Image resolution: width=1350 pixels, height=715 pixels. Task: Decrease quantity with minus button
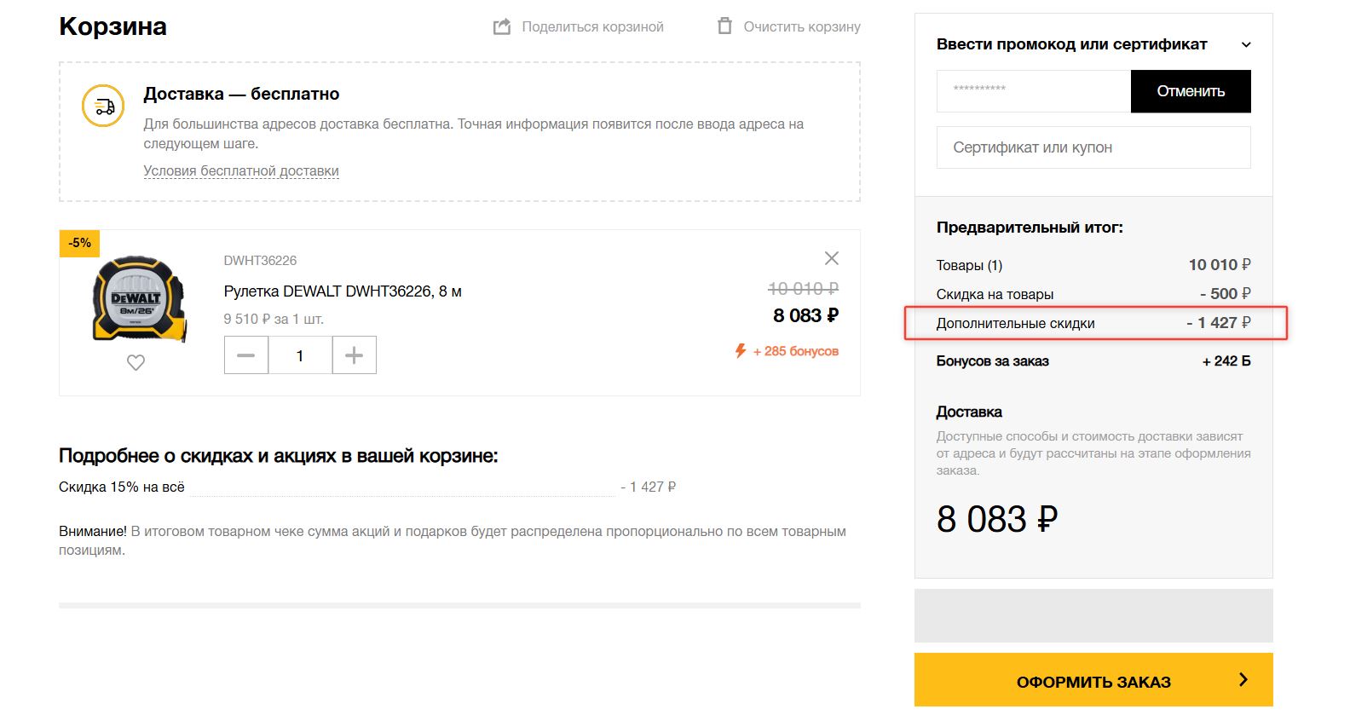[x=246, y=355]
